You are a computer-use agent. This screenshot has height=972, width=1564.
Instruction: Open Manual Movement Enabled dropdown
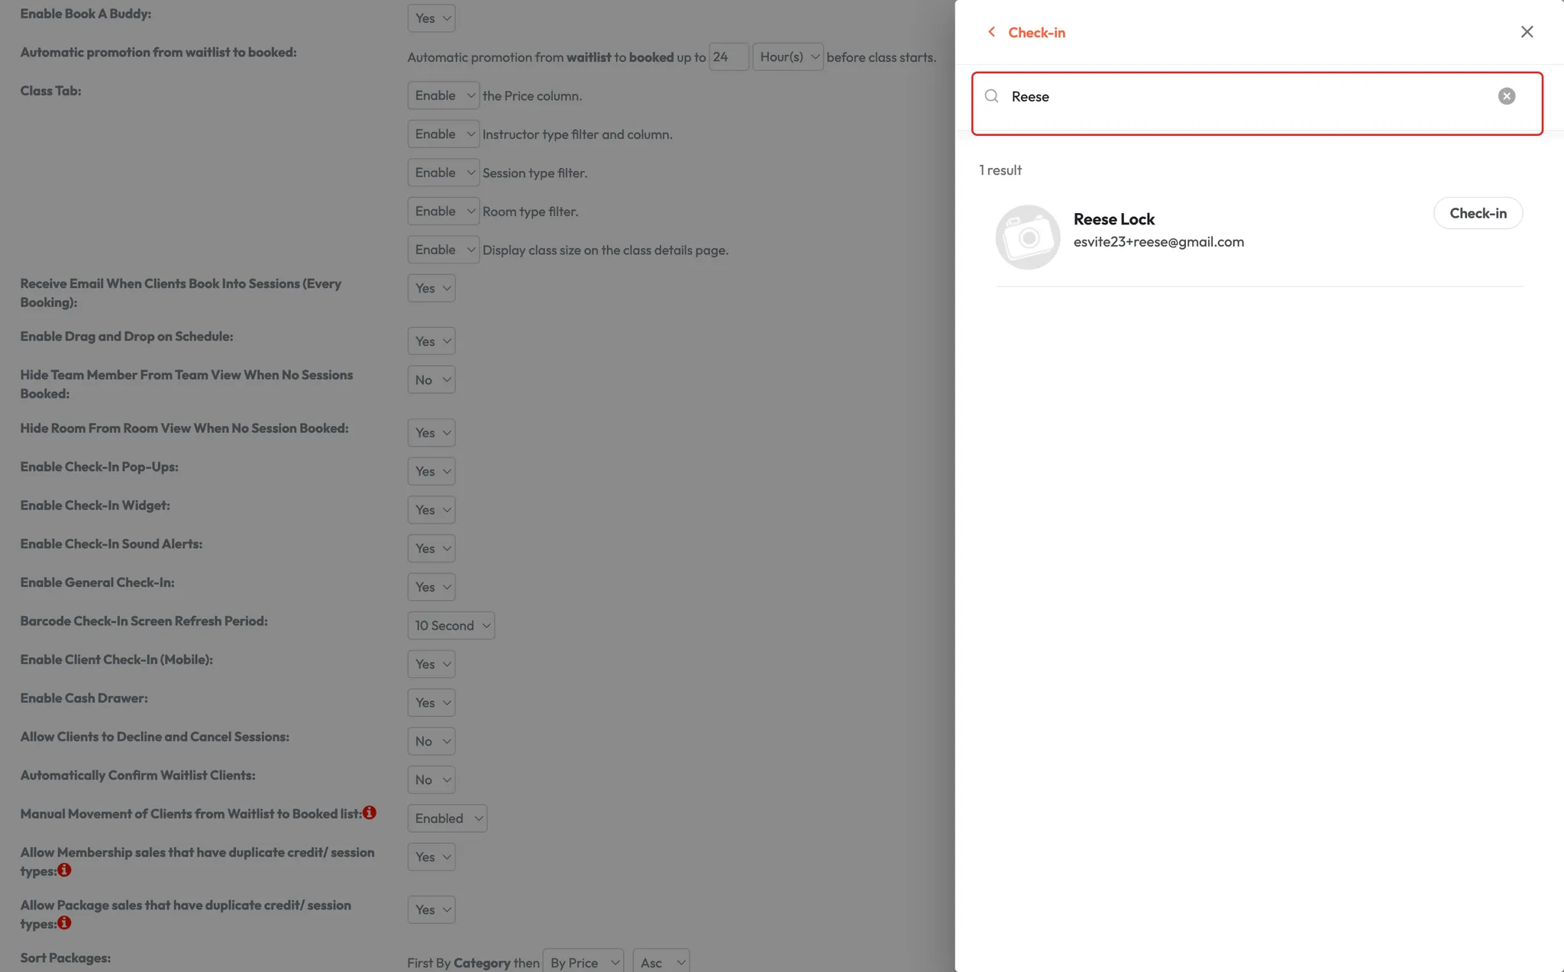tap(447, 819)
